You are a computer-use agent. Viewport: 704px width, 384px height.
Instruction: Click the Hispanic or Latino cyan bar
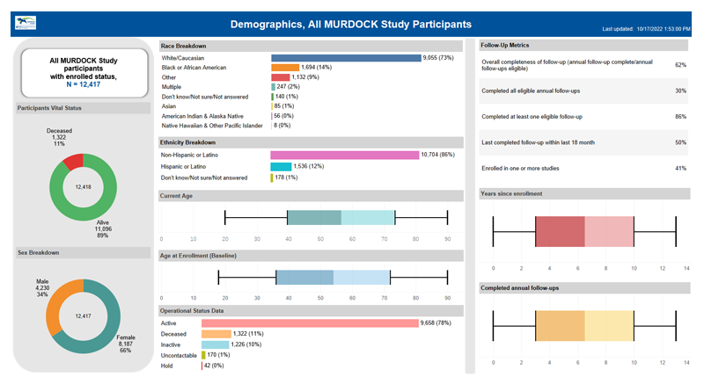pos(281,166)
